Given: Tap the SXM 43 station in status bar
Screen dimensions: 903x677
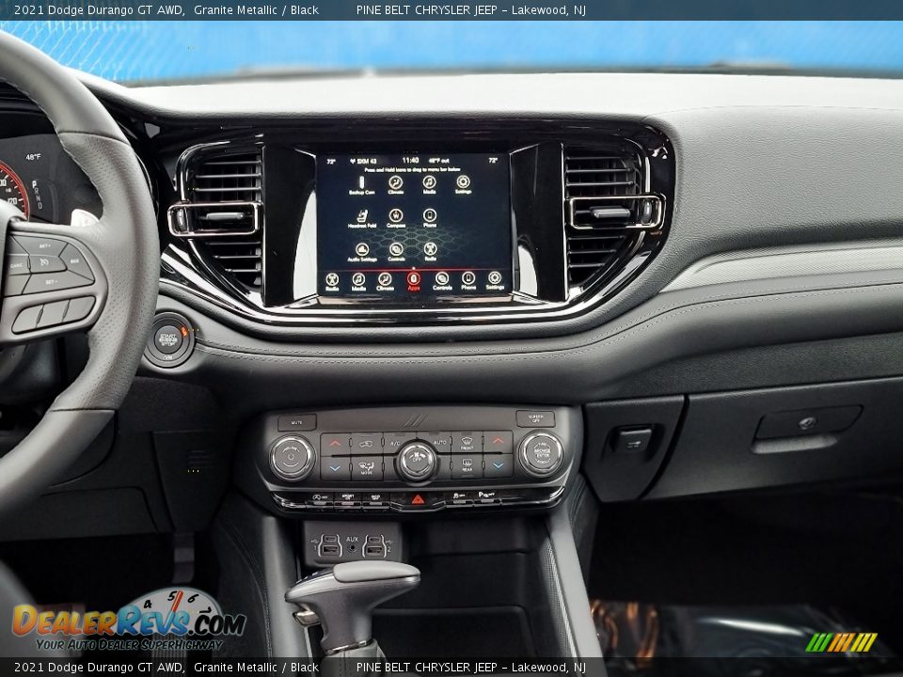Looking at the screenshot, I should point(363,161).
